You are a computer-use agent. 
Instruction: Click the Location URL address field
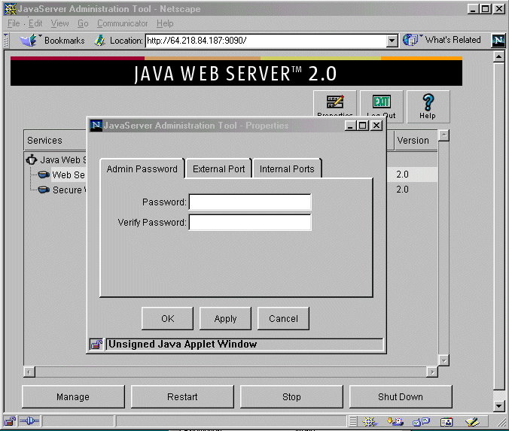(267, 41)
